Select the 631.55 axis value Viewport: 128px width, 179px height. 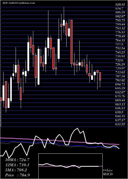[x=120, y=124]
